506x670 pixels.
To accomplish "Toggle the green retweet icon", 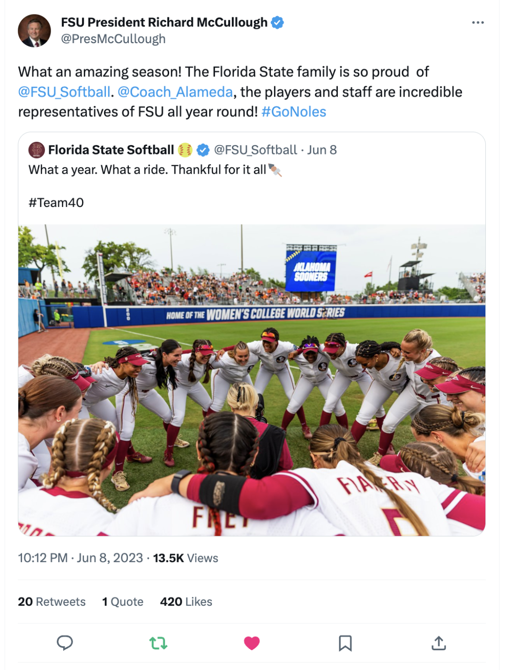I will tap(158, 643).
